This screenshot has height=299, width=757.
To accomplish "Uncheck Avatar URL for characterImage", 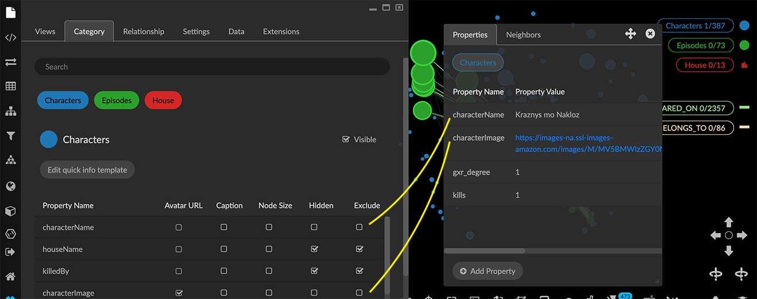I will 179,293.
